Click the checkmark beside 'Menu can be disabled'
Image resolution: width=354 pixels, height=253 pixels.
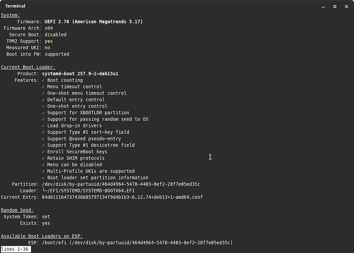(x=44, y=165)
